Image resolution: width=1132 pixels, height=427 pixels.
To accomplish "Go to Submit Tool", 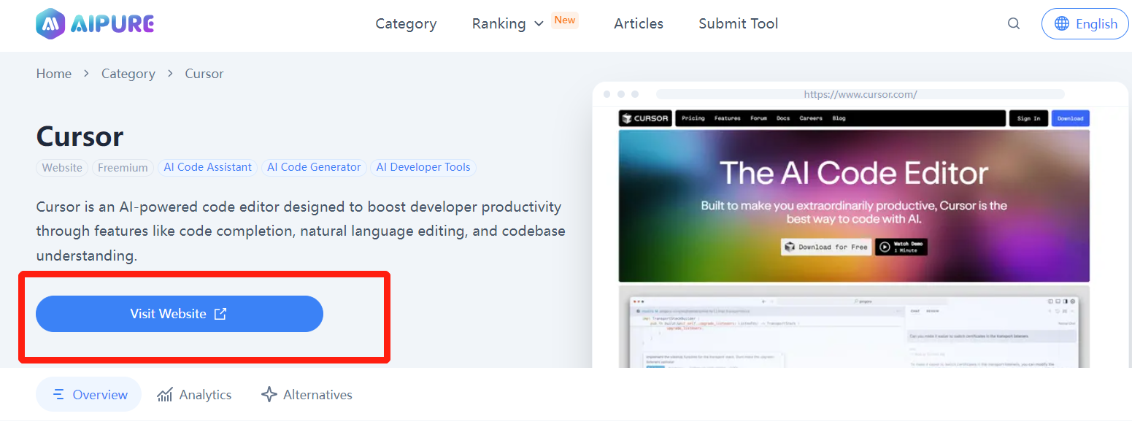I will 738,23.
